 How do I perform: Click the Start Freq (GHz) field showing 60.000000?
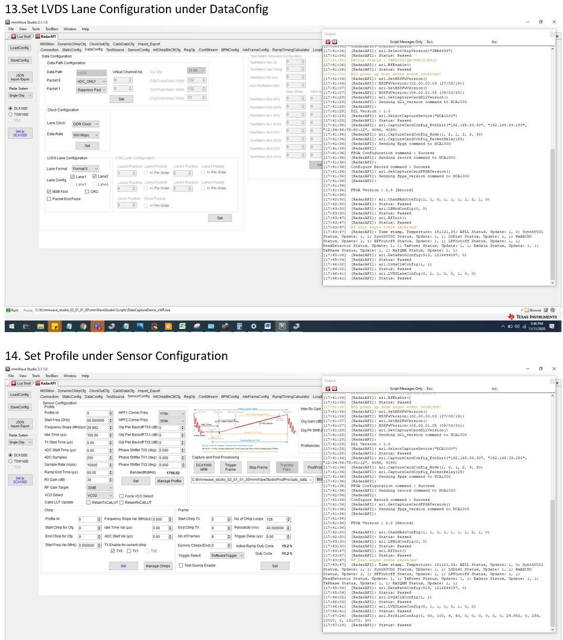99,420
